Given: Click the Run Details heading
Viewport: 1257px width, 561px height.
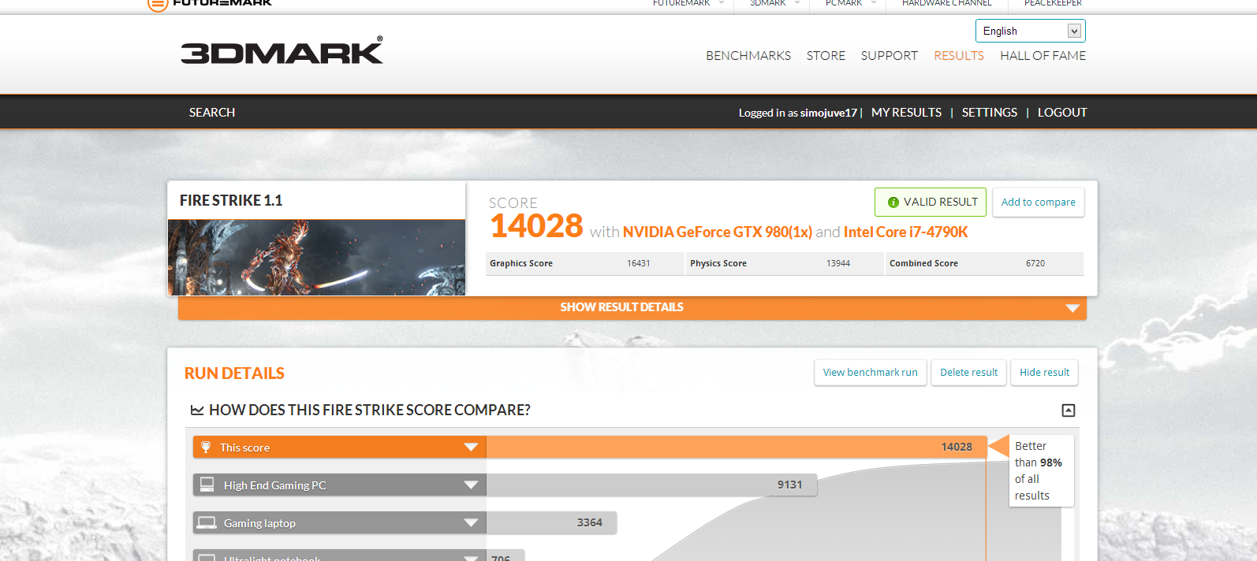Looking at the screenshot, I should coord(234,373).
